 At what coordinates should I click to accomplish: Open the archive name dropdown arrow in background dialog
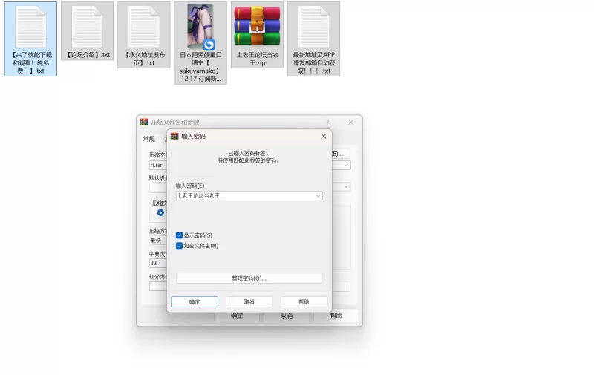pyautogui.click(x=346, y=166)
